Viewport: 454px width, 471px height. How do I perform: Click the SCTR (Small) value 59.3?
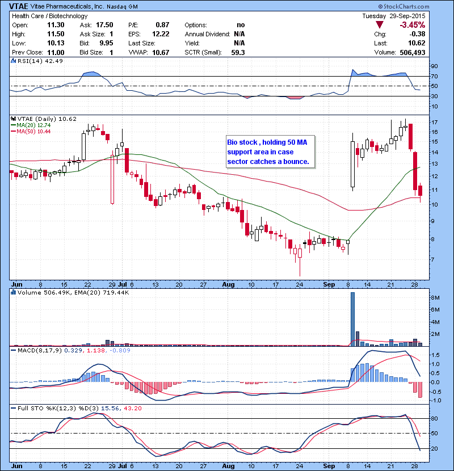coord(238,52)
